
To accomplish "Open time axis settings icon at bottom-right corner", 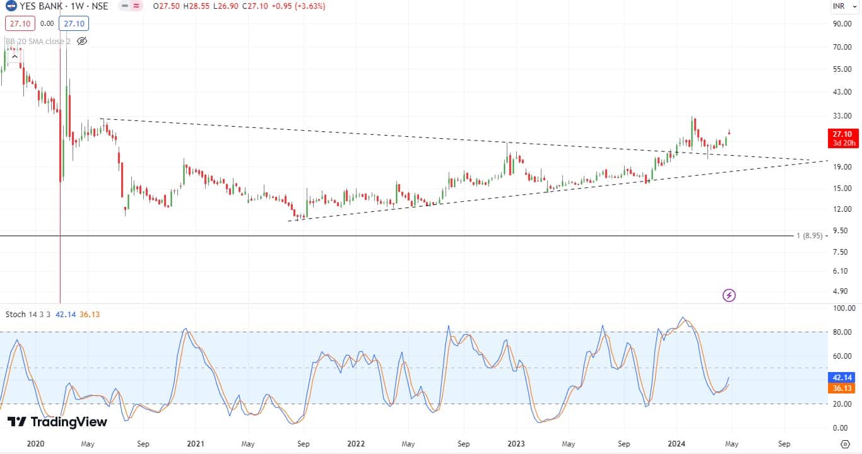I will (x=844, y=443).
